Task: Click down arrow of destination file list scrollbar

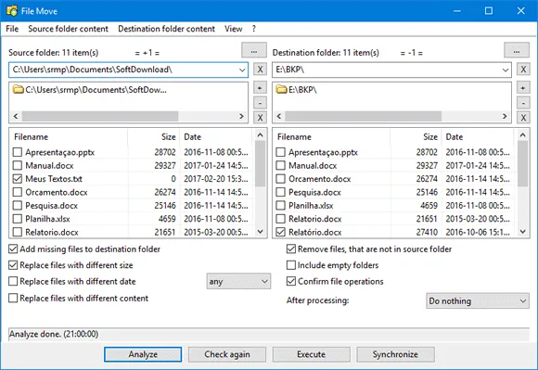Action: tap(522, 232)
